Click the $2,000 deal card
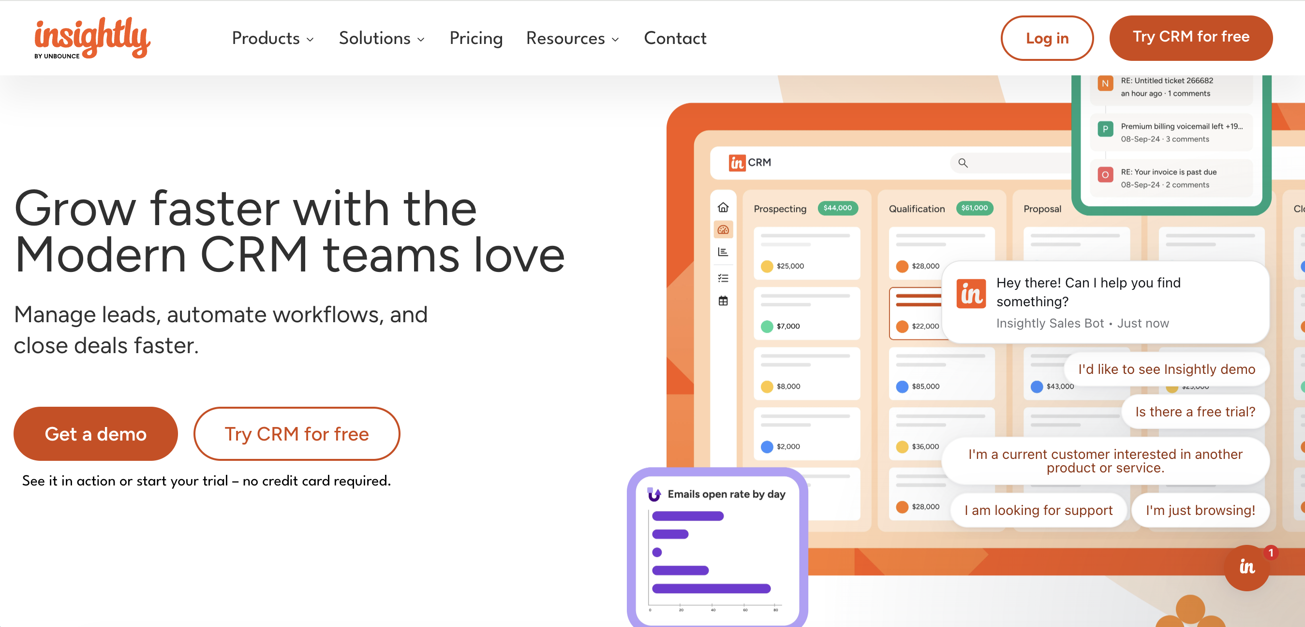The height and width of the screenshot is (627, 1305). click(x=806, y=434)
